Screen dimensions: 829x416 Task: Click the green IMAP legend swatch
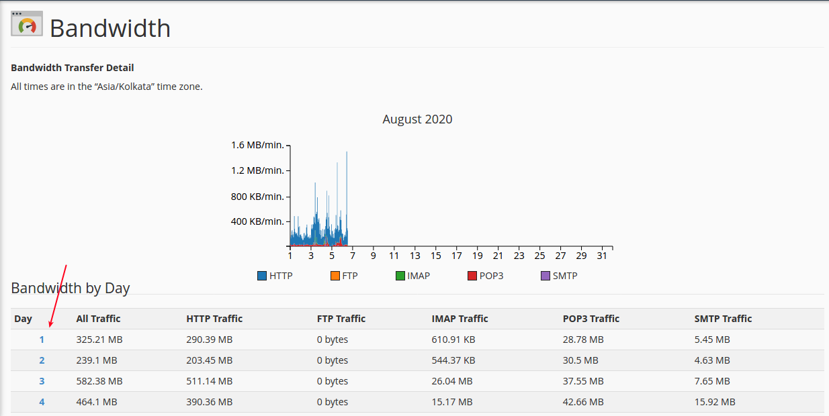point(400,276)
